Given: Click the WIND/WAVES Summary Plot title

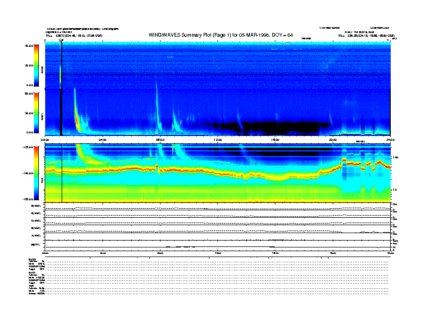Looking at the screenshot, I should [x=221, y=35].
